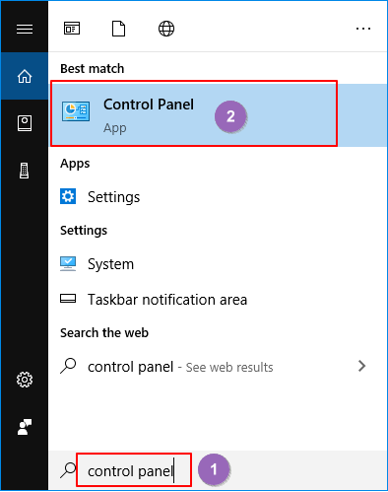The height and width of the screenshot is (492, 388).
Task: Open control panel web results
Action: coord(218,367)
